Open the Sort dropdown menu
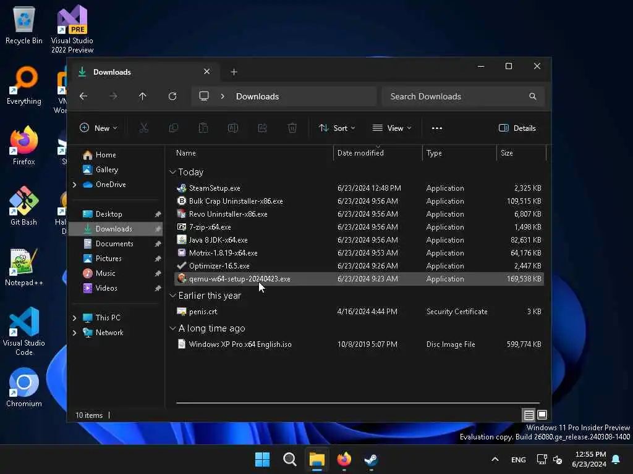This screenshot has height=474, width=633. point(337,128)
